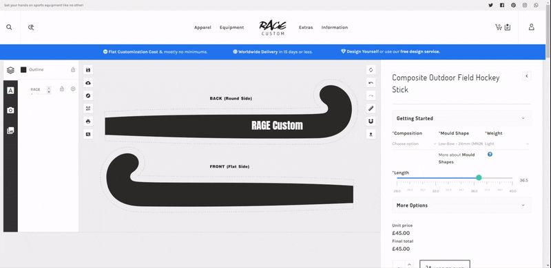The width and height of the screenshot is (551, 268).
Task: Expand the Getting Started section
Action: pyautogui.click(x=461, y=119)
